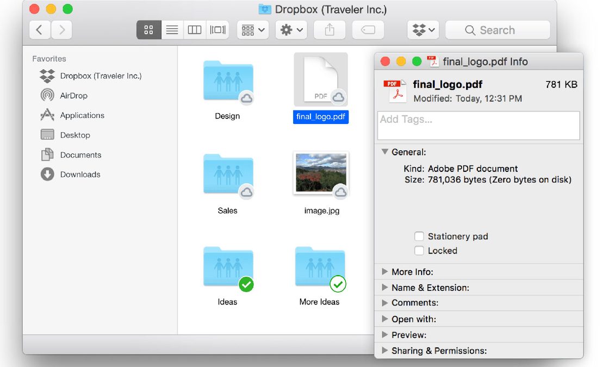609x367 pixels.
Task: Click the 781 KB size label
Action: (561, 85)
